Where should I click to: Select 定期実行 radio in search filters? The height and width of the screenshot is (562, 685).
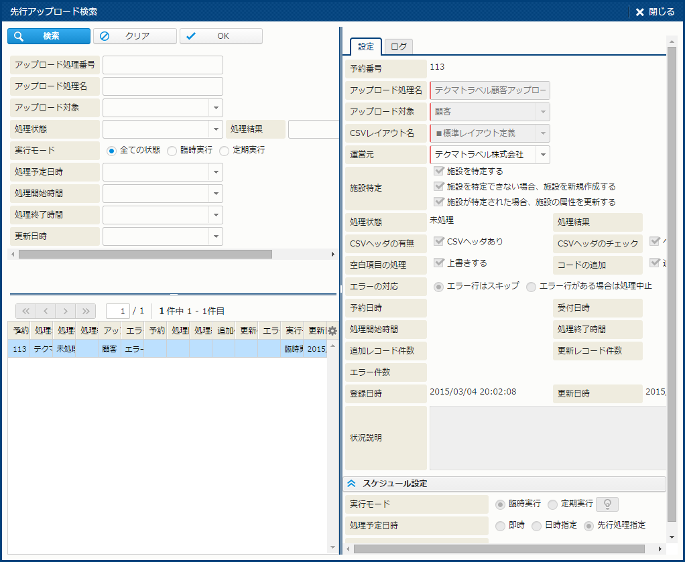pyautogui.click(x=225, y=151)
